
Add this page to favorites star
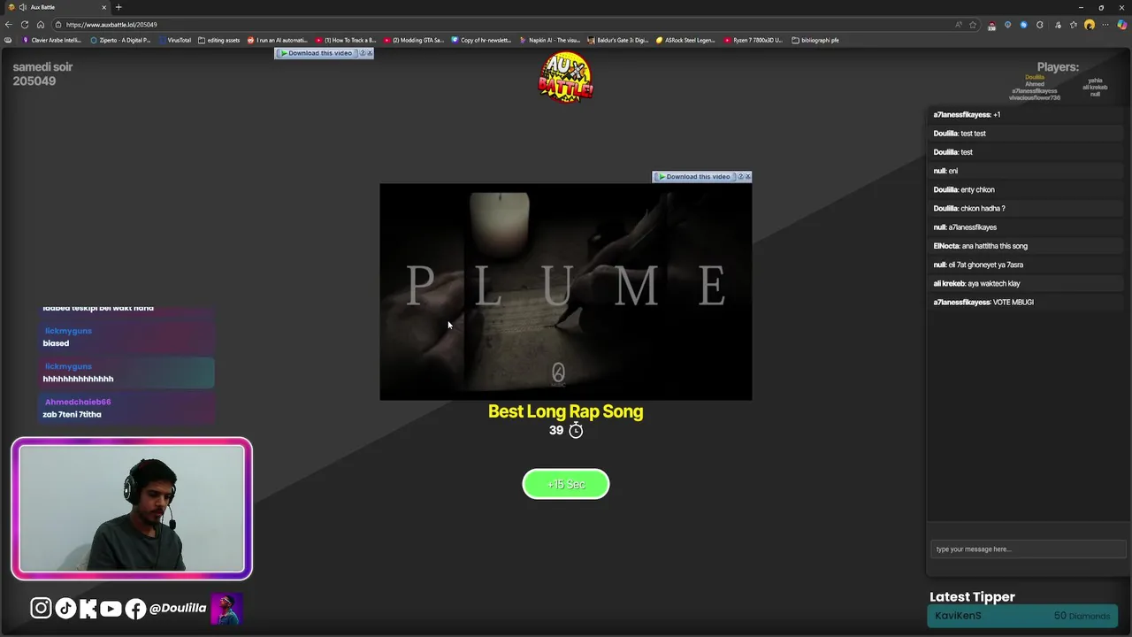pyautogui.click(x=973, y=25)
